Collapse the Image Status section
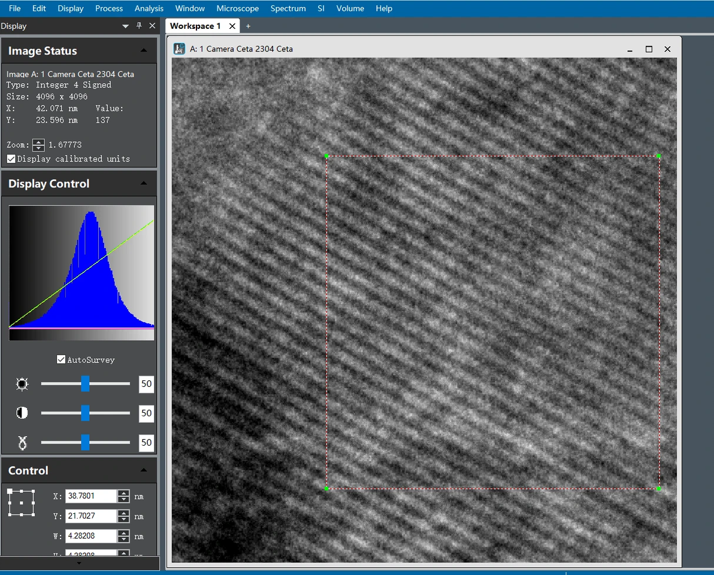 click(144, 51)
